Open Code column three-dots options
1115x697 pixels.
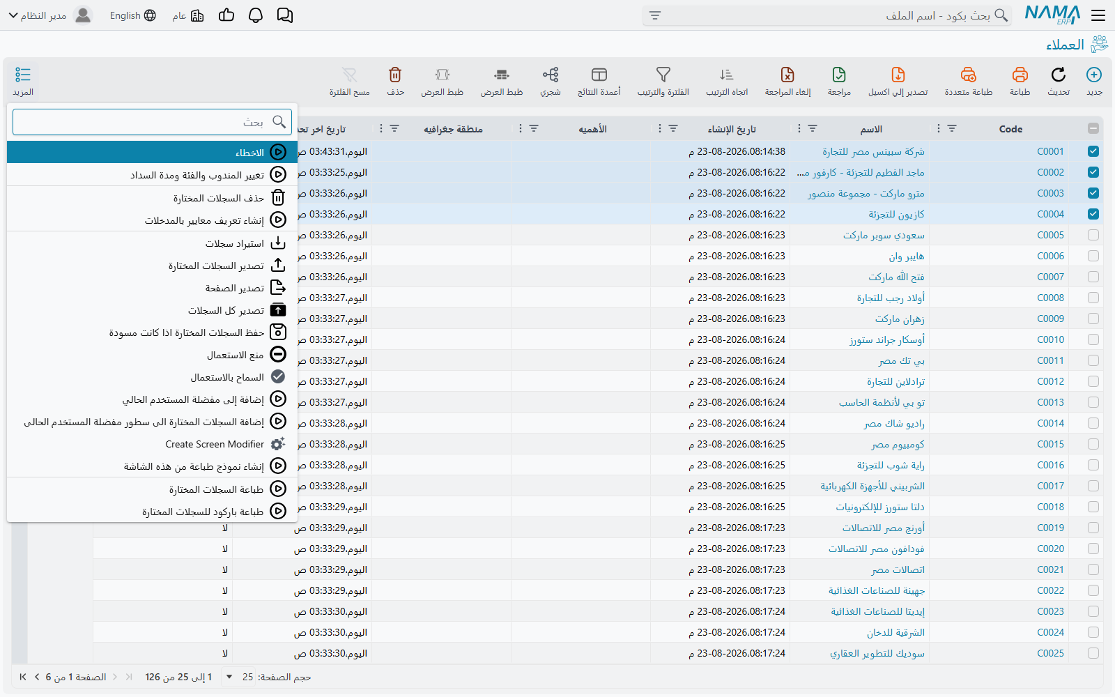pyautogui.click(x=939, y=128)
